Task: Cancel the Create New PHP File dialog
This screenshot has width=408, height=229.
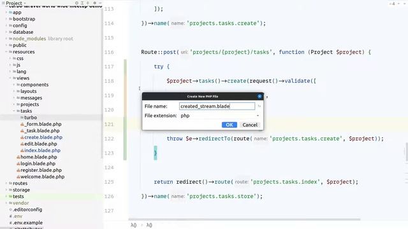Action: (250, 125)
